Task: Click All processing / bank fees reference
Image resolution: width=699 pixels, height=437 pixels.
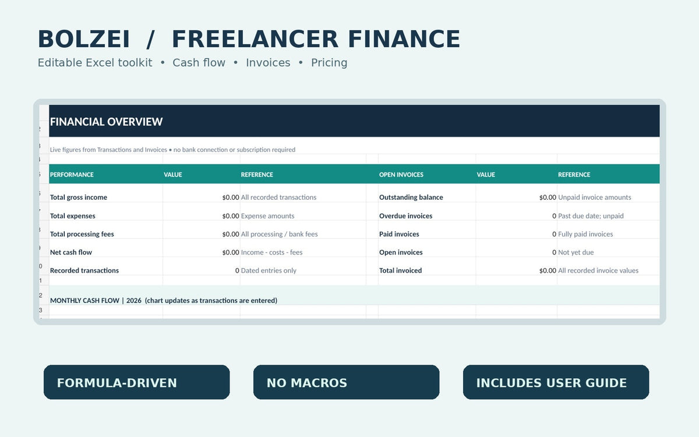Action: tap(280, 234)
